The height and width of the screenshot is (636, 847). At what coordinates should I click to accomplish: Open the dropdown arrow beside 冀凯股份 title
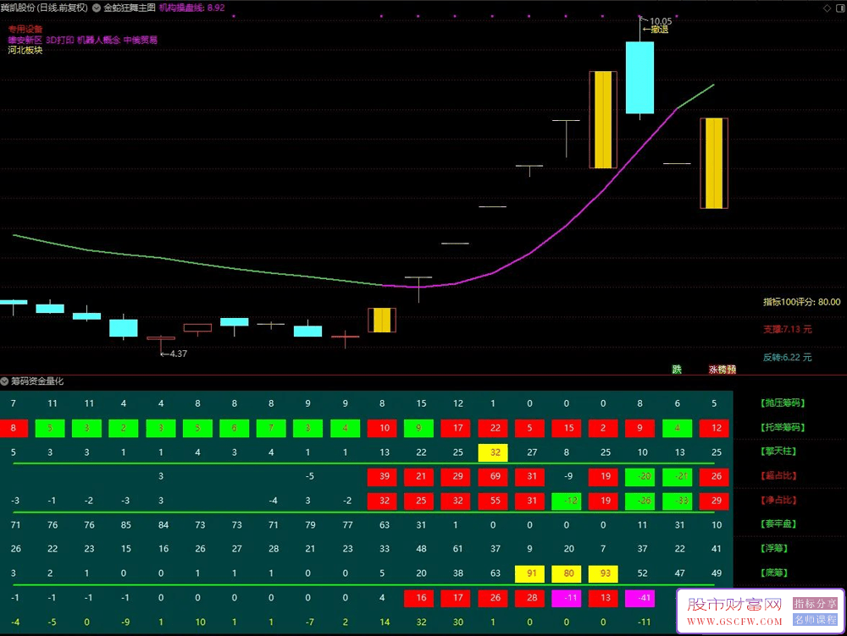coord(97,8)
